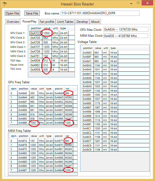Viewport: 155px width, 181px height.
Task: Click MEM freq position 0xA883
Action: click(24, 153)
